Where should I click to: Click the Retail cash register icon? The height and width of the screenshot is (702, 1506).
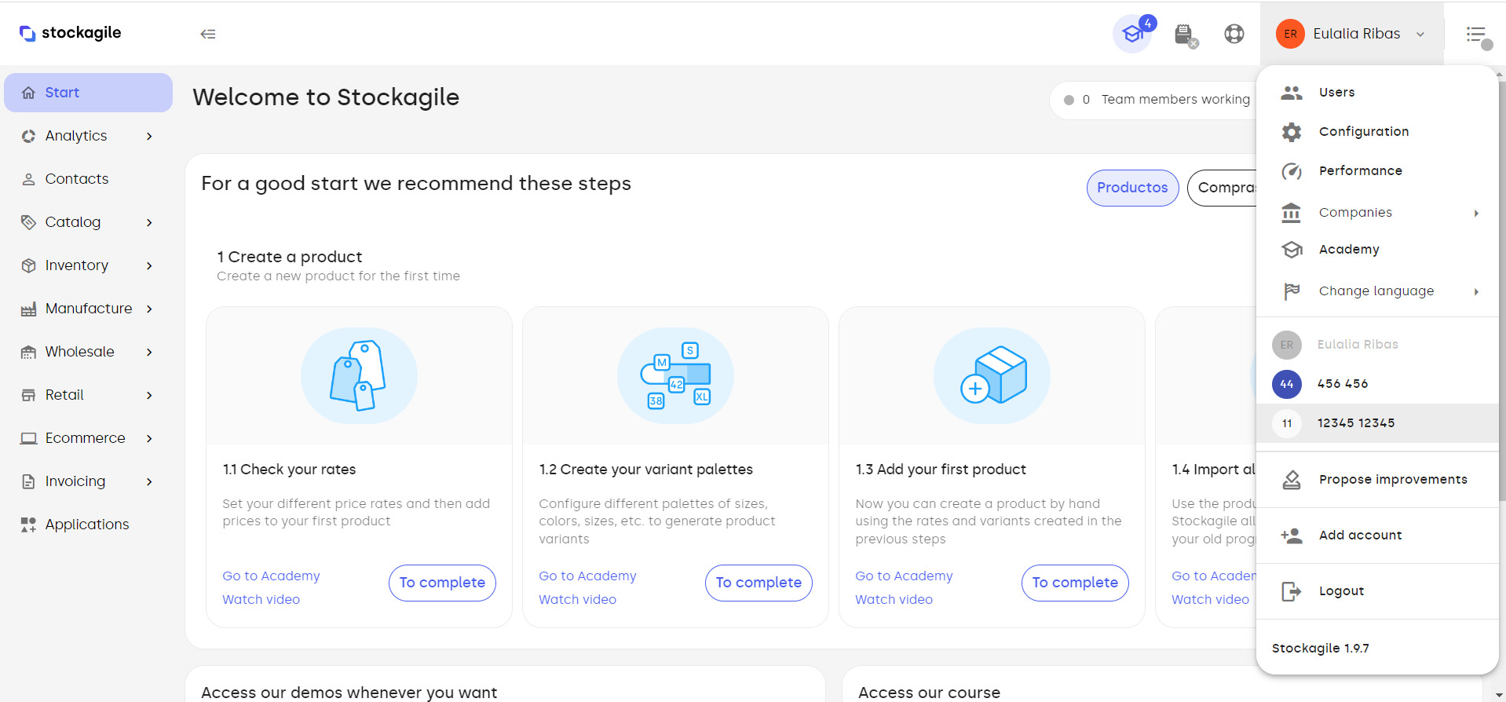click(x=29, y=395)
